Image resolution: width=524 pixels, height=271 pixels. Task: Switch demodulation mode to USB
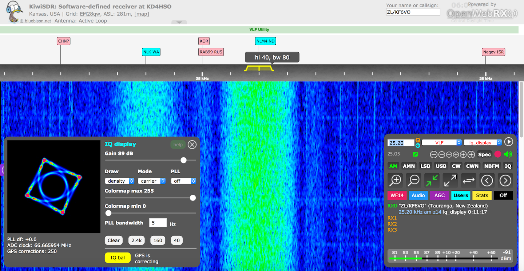tap(441, 166)
